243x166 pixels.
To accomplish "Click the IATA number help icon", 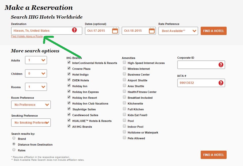I will [x=221, y=83].
